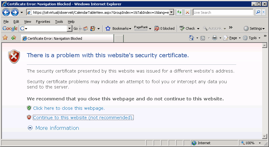Click the Print icon in command bar
This screenshot has height=147, width=269.
point(215,38)
